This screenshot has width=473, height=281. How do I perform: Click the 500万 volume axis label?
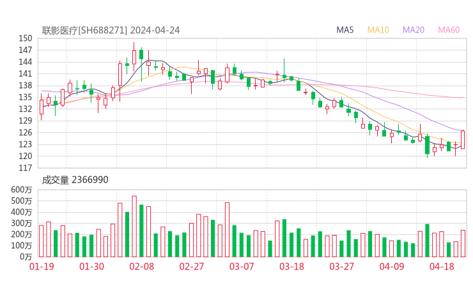pos(22,201)
